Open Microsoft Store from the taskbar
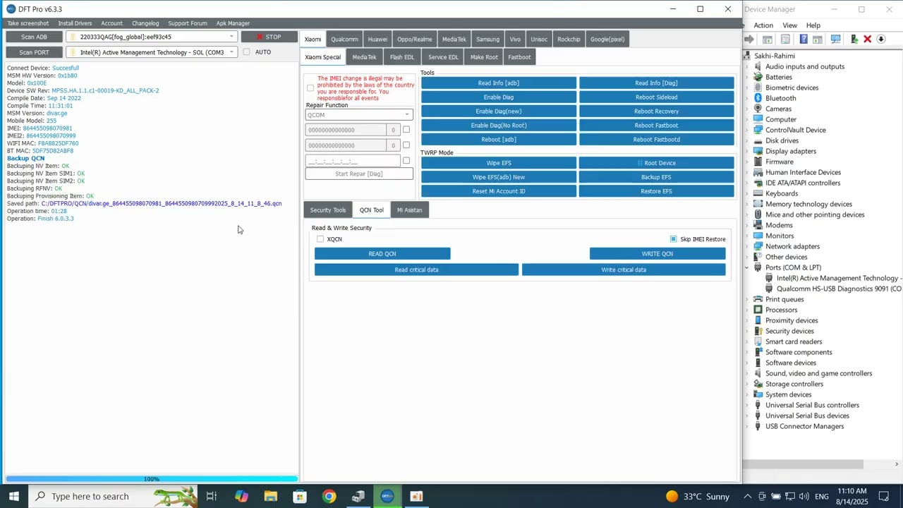Viewport: 903px width, 508px height. (x=300, y=496)
